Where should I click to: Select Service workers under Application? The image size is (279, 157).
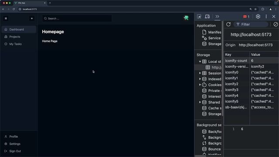212,38
